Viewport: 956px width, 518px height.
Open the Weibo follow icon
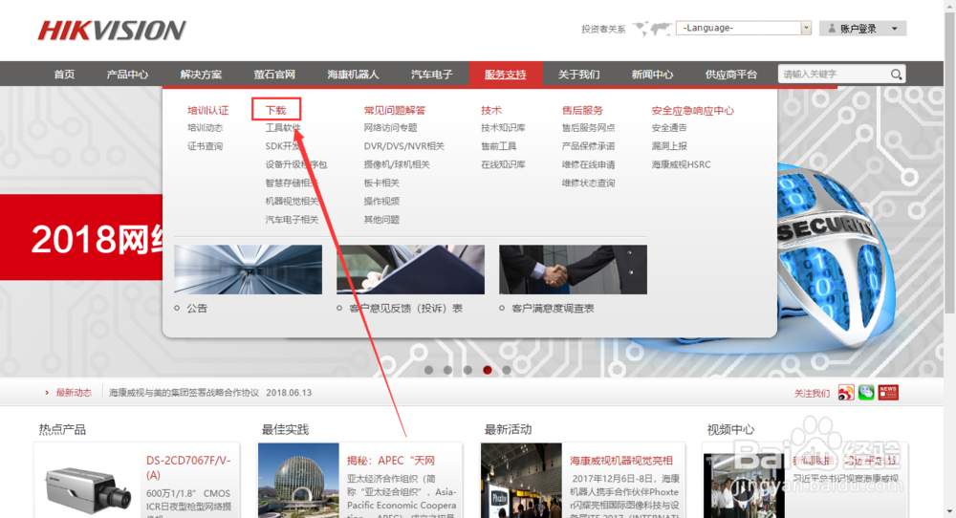pos(846,393)
